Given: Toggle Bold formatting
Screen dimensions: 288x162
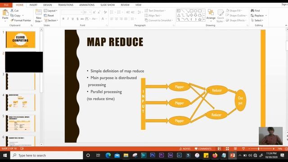Looking at the screenshot, I should tap(63, 19).
